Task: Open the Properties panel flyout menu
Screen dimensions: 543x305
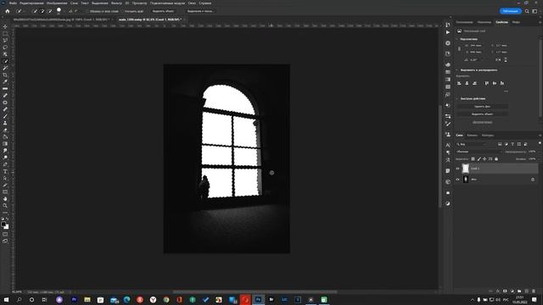Action: coord(540,22)
